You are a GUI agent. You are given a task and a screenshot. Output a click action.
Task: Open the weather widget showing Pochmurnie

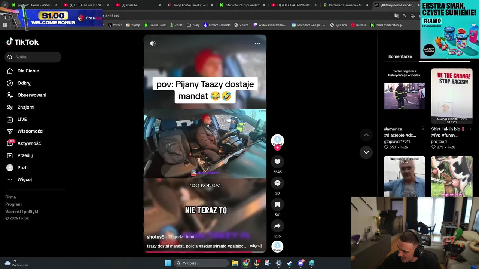(x=16, y=263)
